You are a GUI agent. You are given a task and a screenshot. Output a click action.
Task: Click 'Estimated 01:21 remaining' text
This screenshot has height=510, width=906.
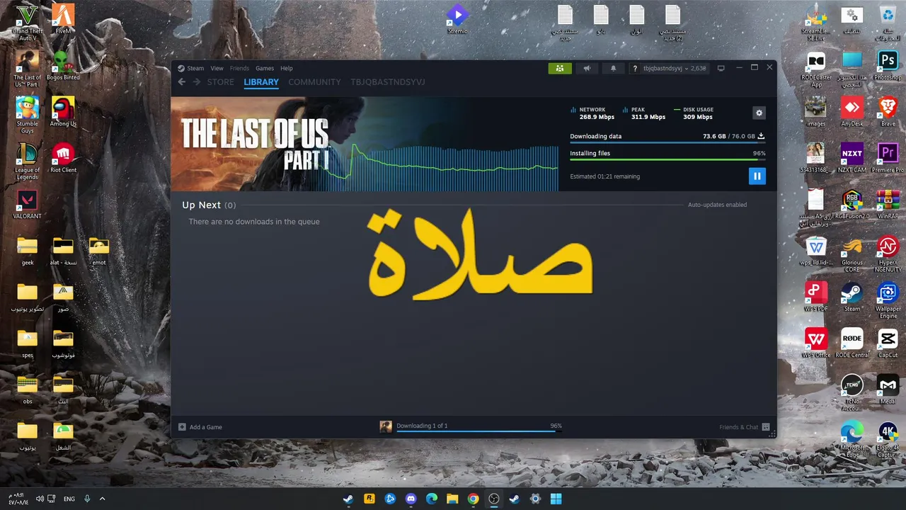pos(604,176)
